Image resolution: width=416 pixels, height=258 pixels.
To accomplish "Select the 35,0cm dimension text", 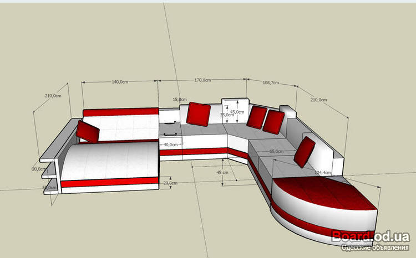I will 227,115.
